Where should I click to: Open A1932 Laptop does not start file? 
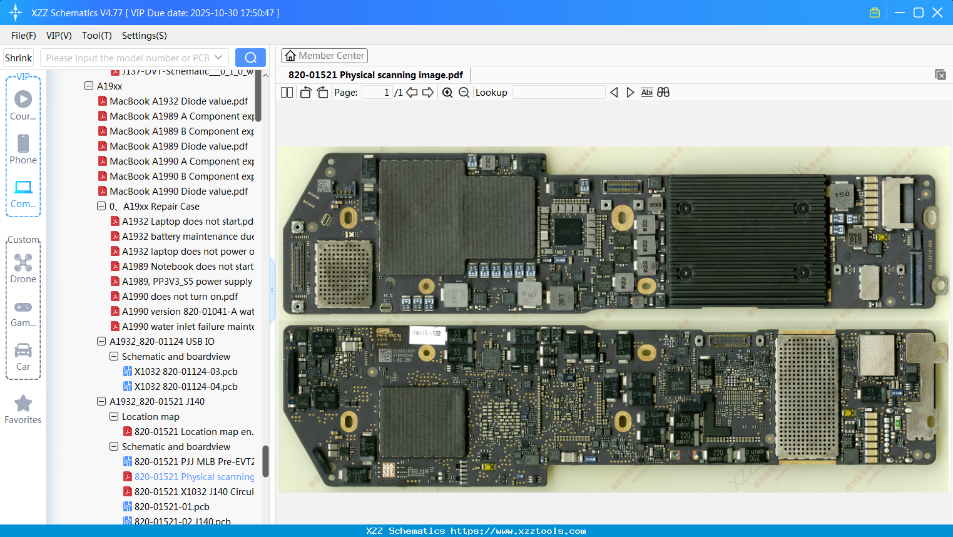[x=182, y=222]
